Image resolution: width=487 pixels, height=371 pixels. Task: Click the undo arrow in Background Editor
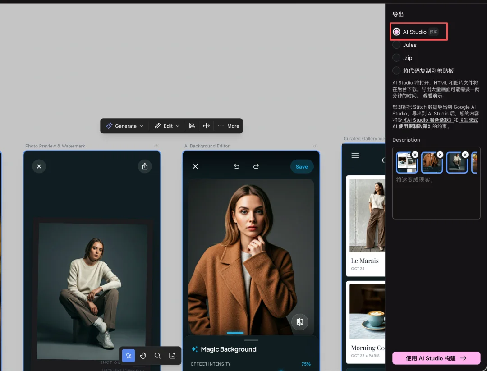(236, 166)
